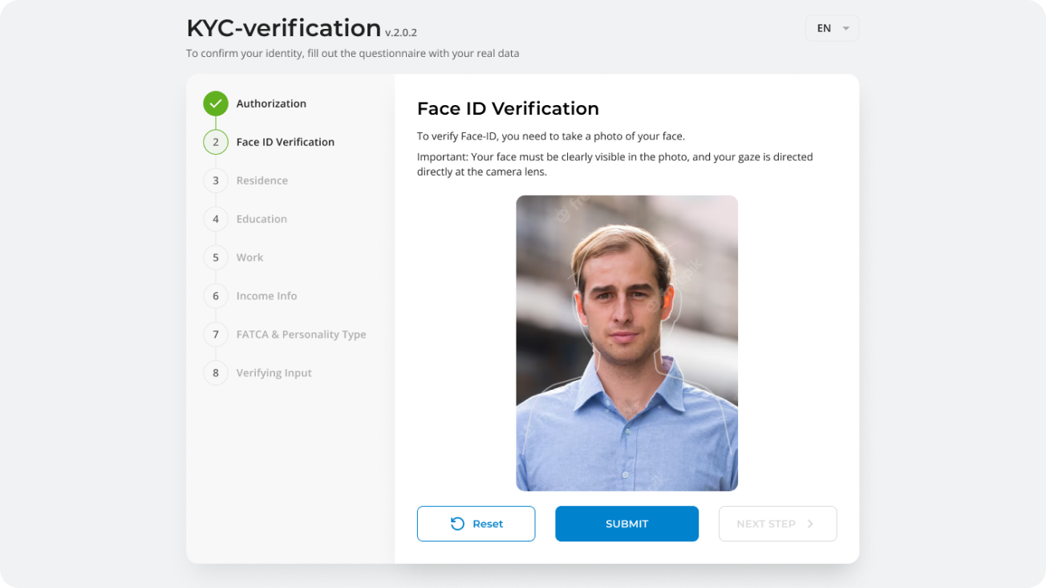Click the green Authorization checkmark icon
Screen dimensions: 1046x588
(x=216, y=103)
